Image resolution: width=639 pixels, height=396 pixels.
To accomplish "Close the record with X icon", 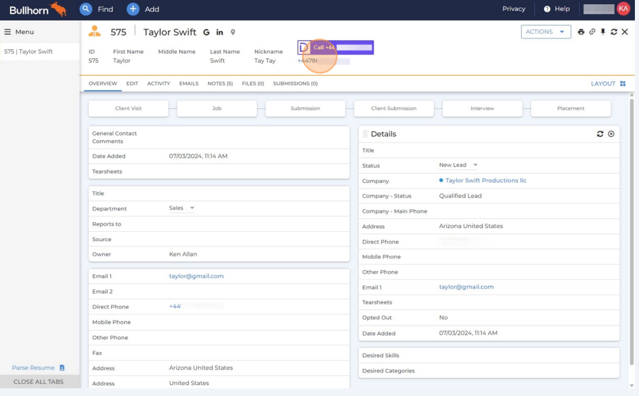I will (x=625, y=32).
